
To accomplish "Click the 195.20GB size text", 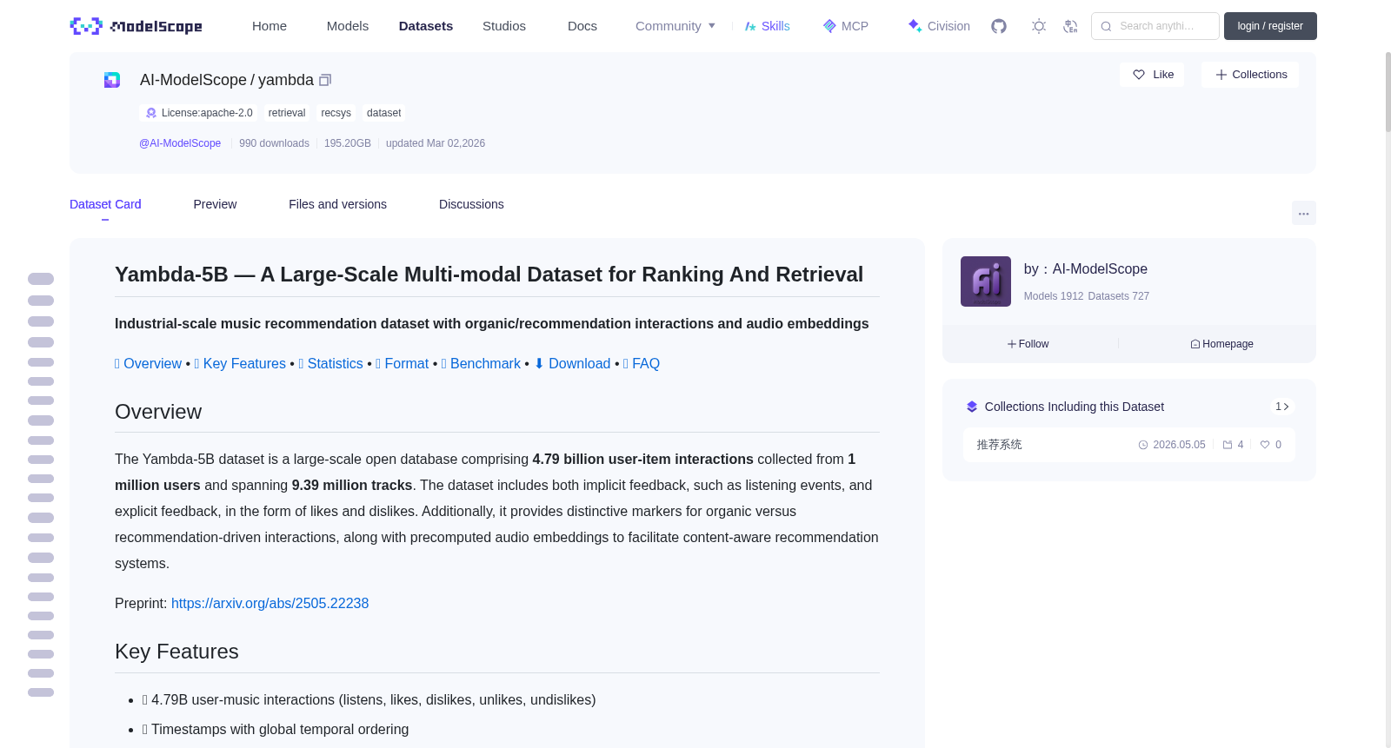I will point(348,143).
